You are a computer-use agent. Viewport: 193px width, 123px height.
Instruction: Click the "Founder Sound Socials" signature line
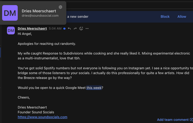point(36,112)
